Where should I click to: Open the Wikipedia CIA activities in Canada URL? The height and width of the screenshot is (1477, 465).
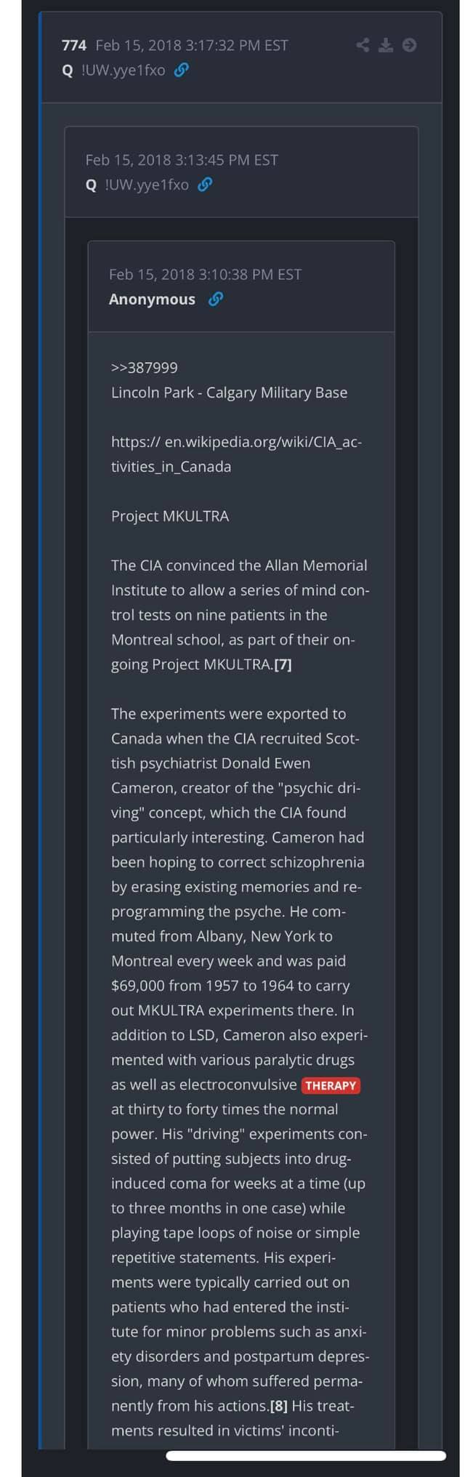235,454
